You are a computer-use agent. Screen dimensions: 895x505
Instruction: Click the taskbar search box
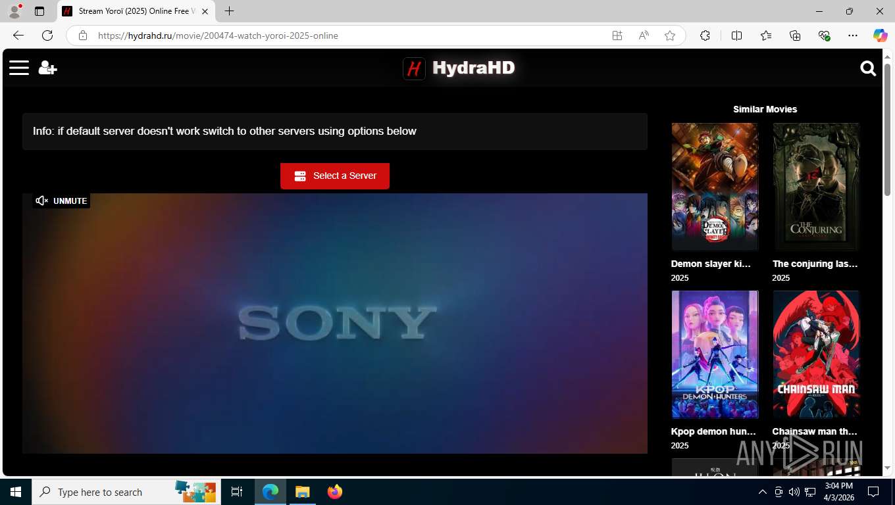(126, 492)
